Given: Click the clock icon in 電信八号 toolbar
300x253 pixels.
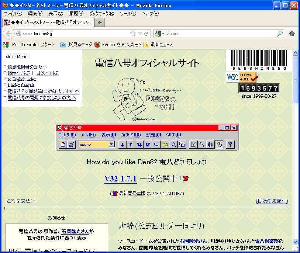Looking at the screenshot, I should tap(219, 144).
